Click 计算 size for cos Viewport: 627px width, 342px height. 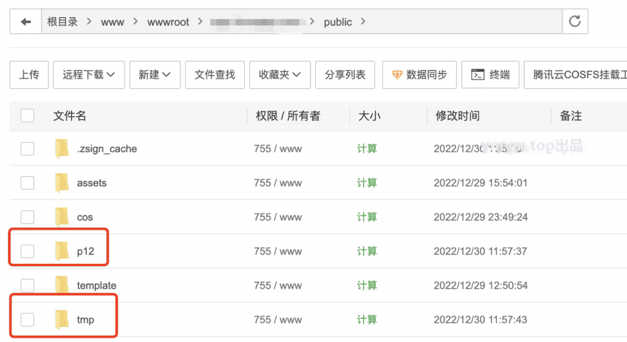(367, 217)
